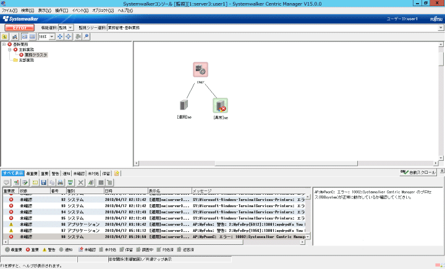
Task: Toggle the auto scroll (自動スクロール) option
Action: [418, 173]
